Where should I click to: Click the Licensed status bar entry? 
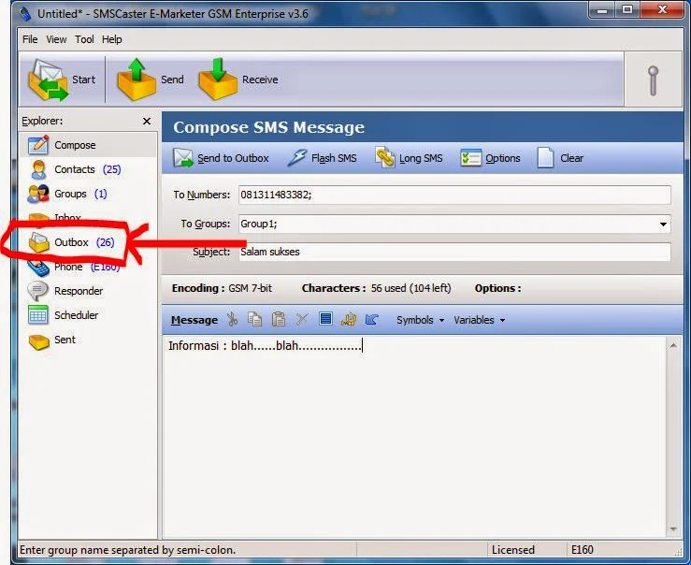coord(513,550)
